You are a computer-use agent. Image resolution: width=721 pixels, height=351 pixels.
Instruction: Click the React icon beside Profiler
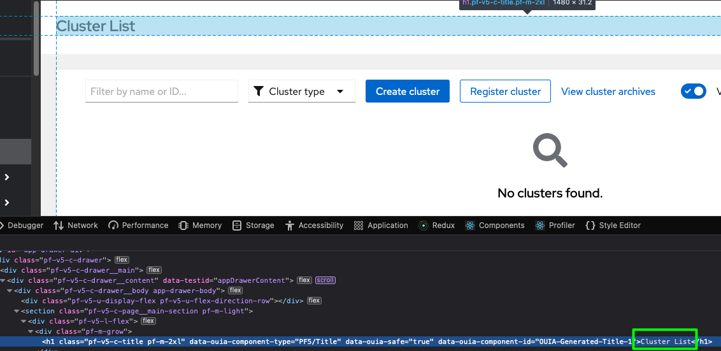tap(540, 226)
